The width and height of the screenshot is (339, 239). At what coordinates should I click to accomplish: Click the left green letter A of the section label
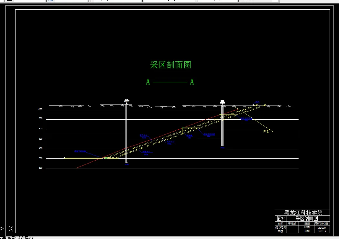pos(148,82)
